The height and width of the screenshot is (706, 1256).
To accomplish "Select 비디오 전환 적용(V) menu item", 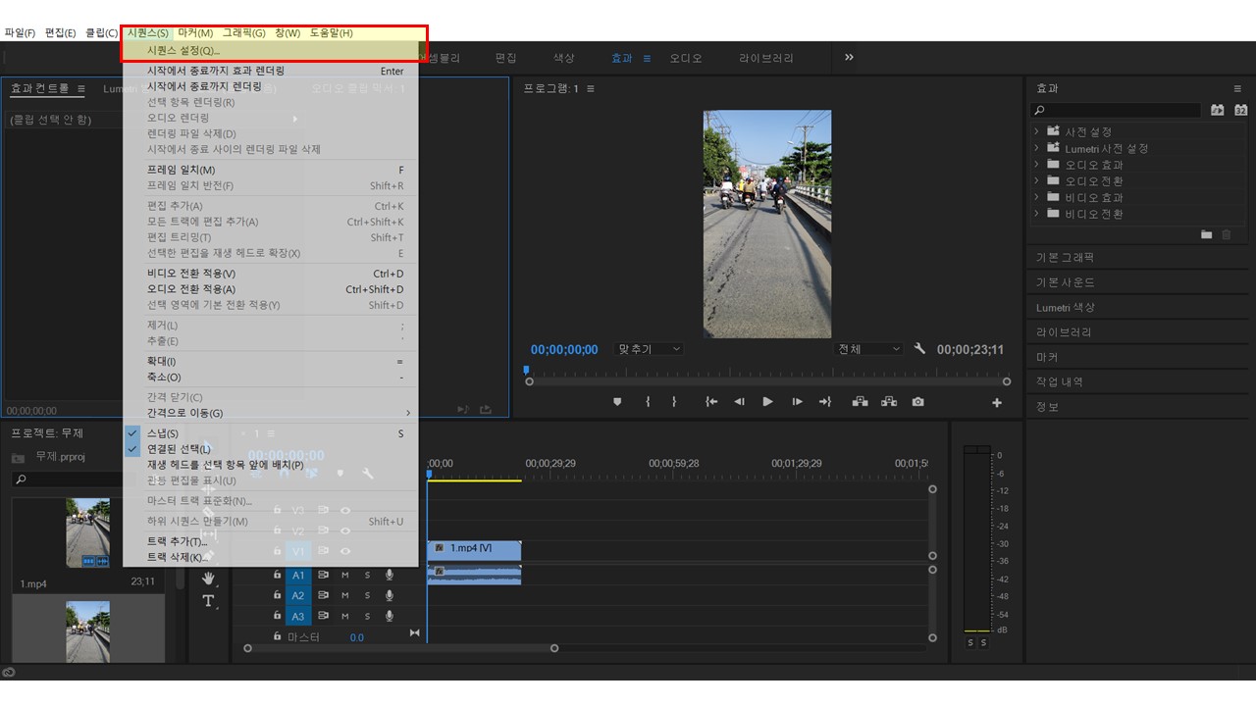I will coord(270,274).
